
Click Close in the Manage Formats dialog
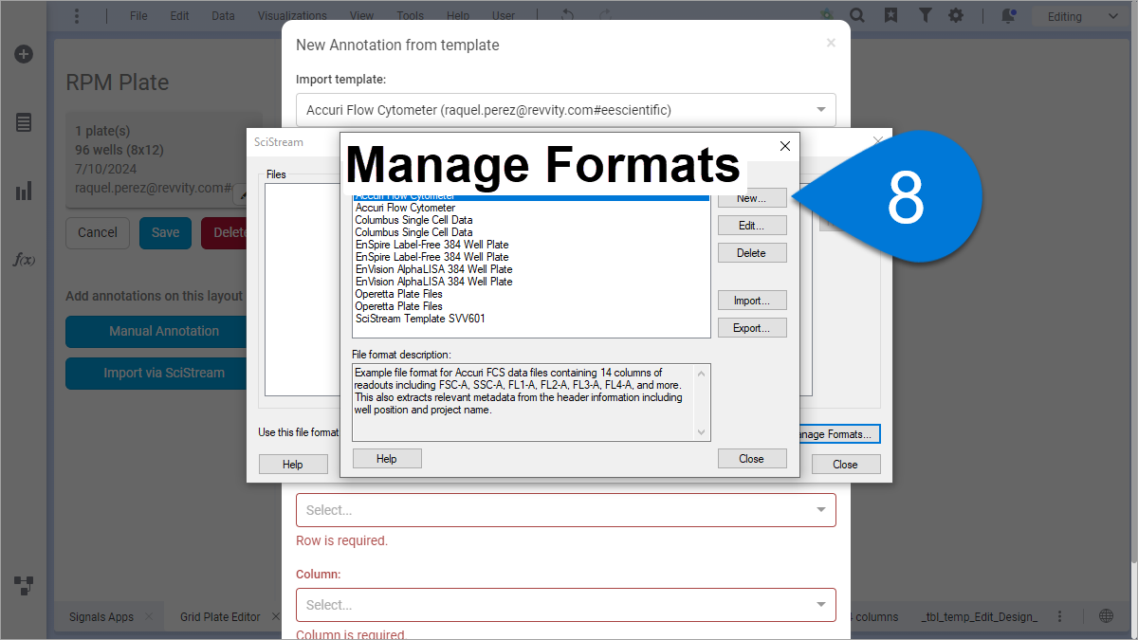pos(752,459)
